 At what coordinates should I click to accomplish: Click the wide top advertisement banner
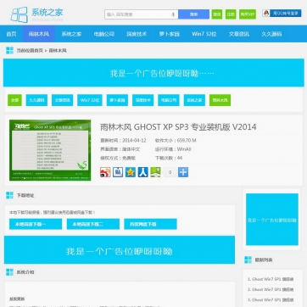153,73
